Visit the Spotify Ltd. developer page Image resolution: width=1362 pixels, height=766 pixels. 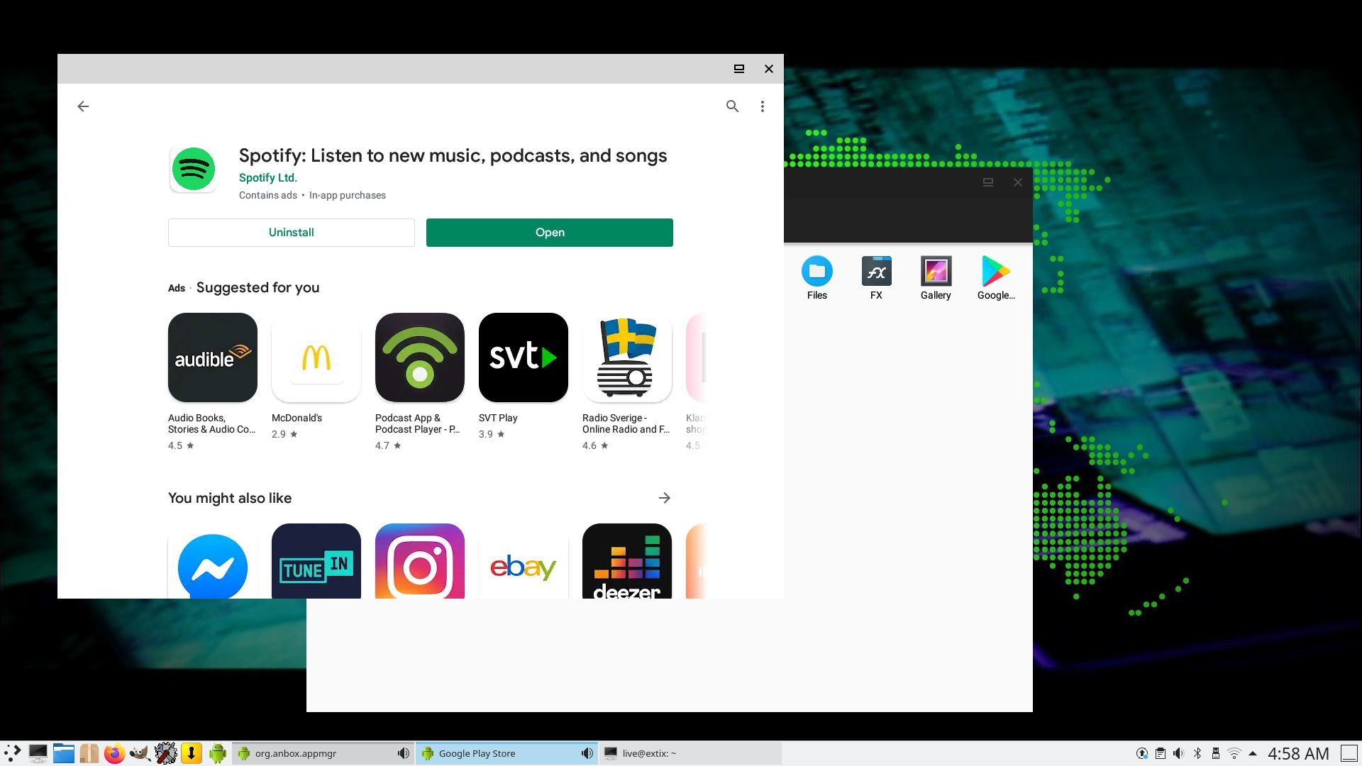[x=268, y=178]
